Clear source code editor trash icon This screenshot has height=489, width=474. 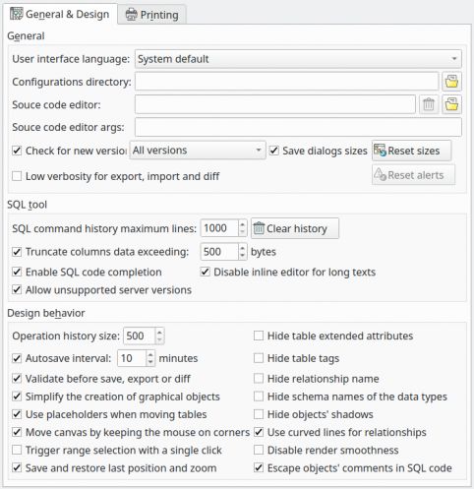pos(429,104)
